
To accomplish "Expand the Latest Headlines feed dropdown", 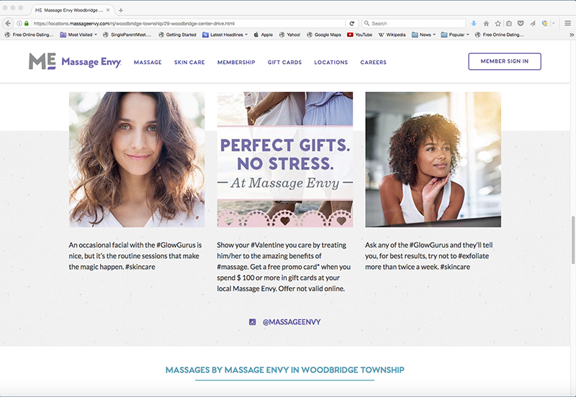I will click(225, 35).
